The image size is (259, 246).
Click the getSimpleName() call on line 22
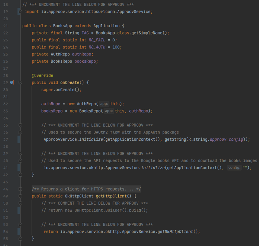point(149,33)
